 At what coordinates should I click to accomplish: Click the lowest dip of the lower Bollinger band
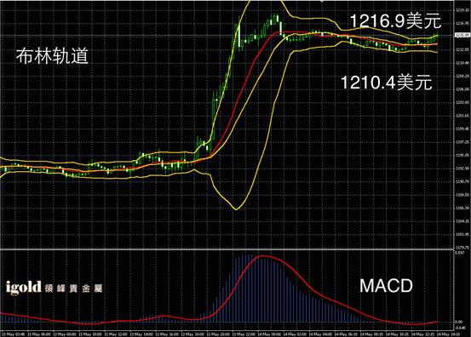(236, 209)
